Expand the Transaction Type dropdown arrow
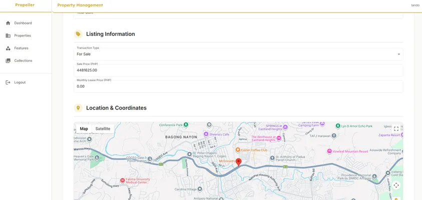This screenshot has width=422, height=200. tap(398, 54)
